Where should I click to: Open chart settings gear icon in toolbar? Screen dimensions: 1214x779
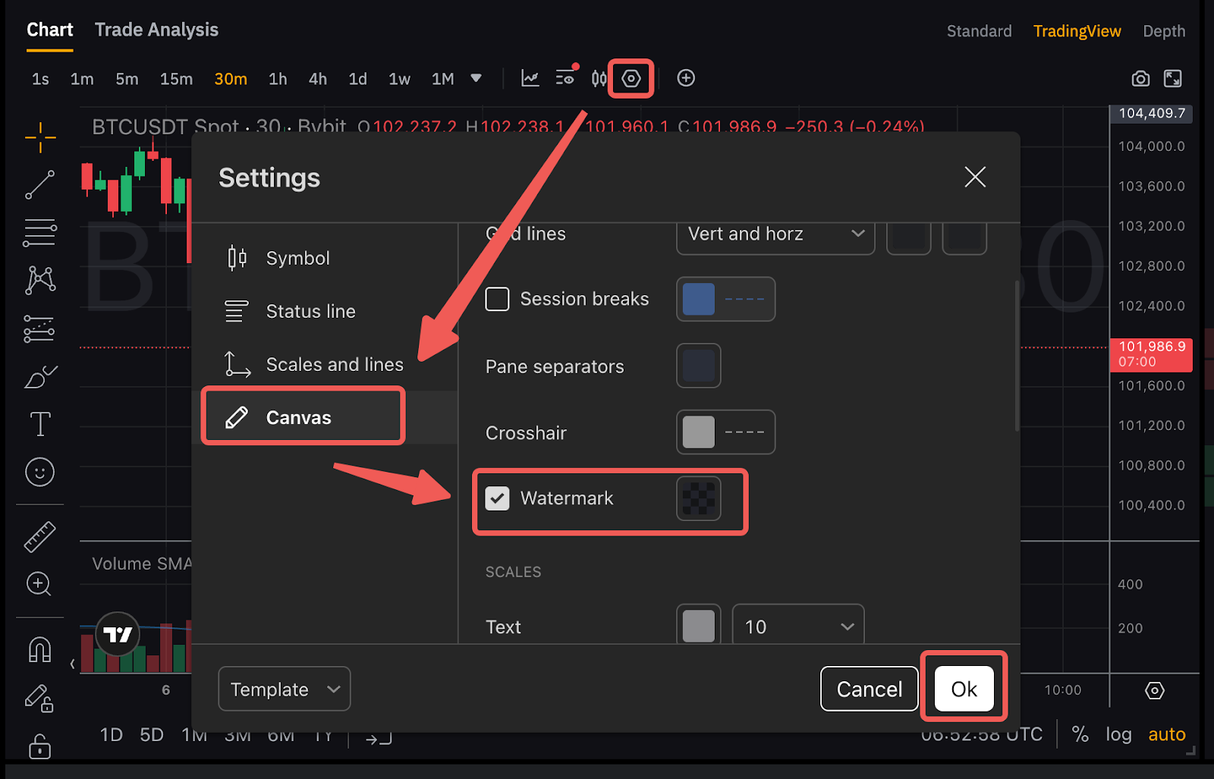click(x=631, y=79)
